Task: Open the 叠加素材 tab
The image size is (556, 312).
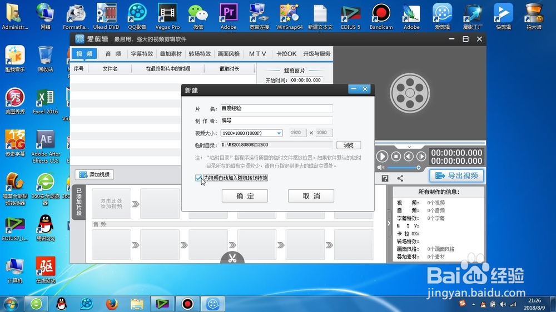Action: [171, 54]
